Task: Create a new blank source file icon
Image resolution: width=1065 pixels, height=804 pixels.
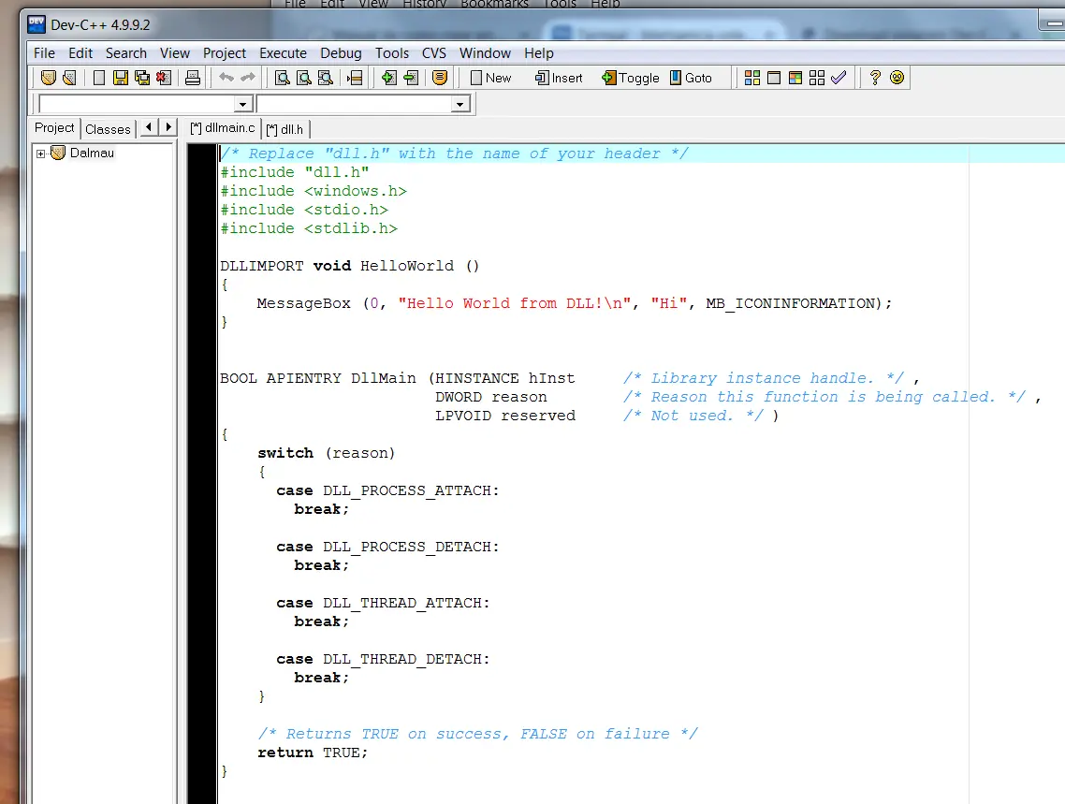Action: [x=98, y=78]
